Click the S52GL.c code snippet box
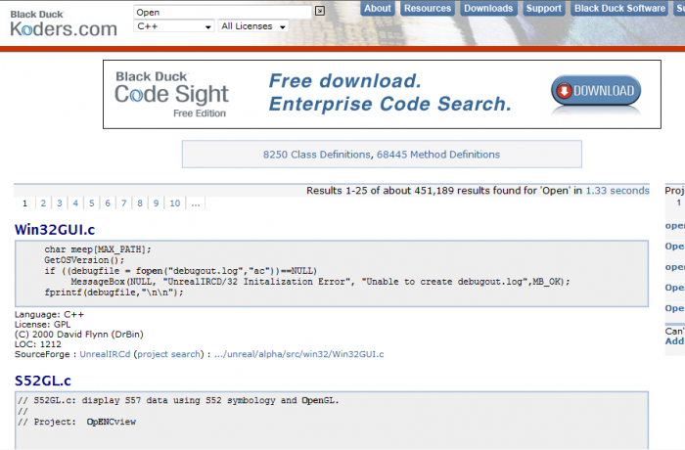This screenshot has width=685, height=450. [332, 421]
